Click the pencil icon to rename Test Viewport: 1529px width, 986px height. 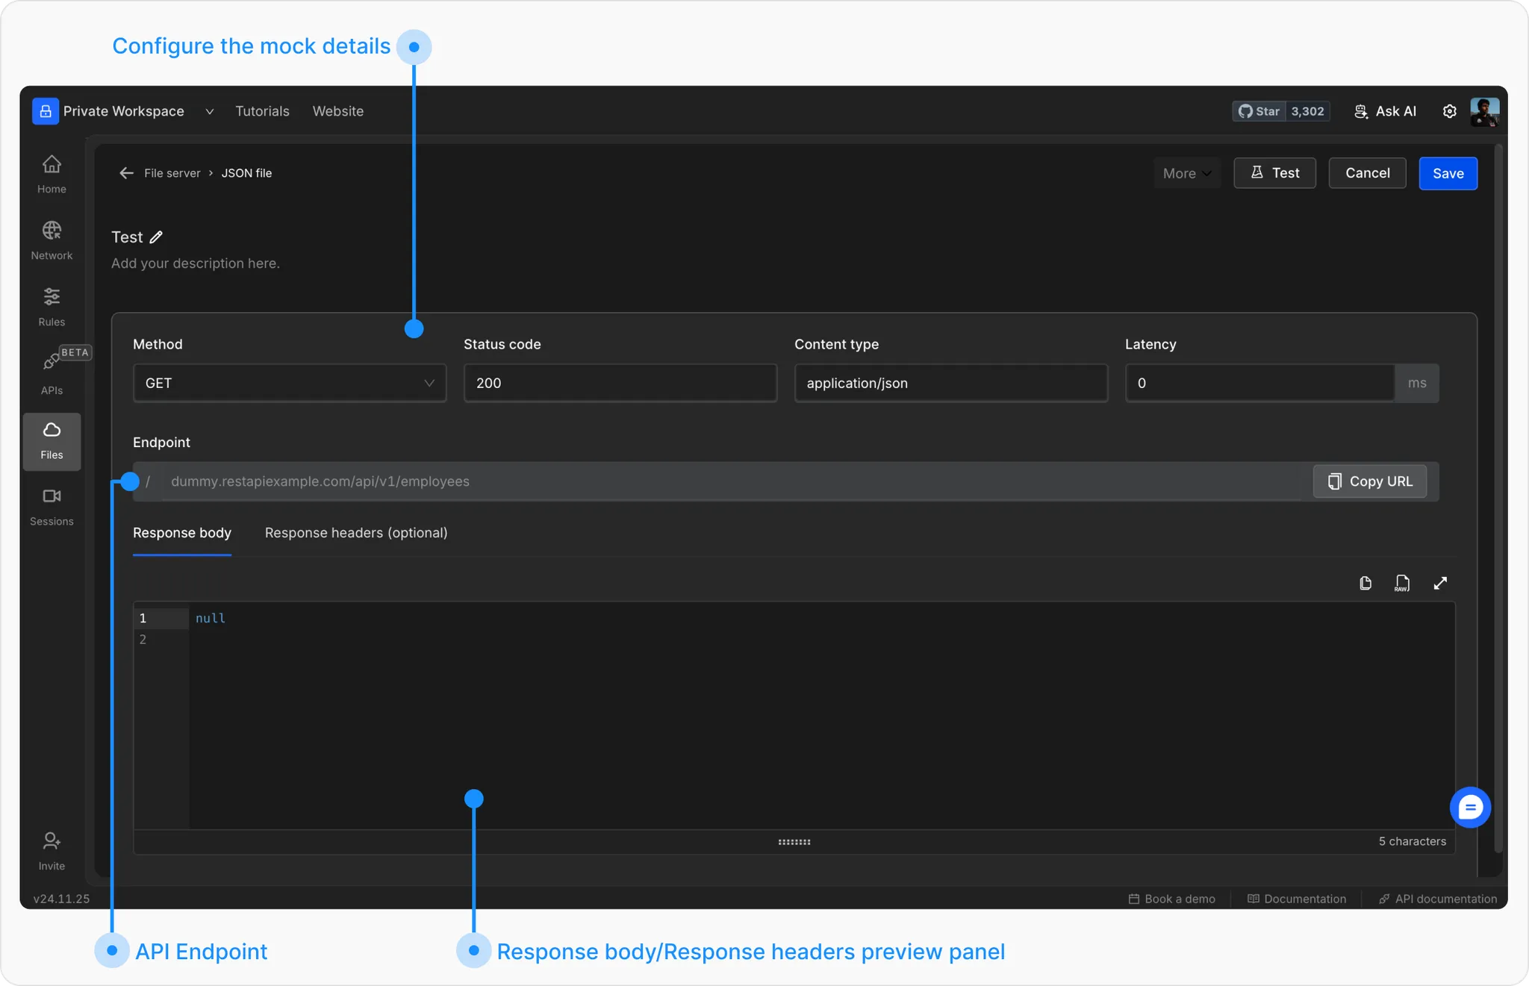tap(156, 237)
